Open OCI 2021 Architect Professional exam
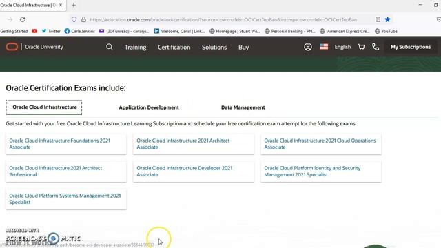441x248 pixels. tap(66, 172)
